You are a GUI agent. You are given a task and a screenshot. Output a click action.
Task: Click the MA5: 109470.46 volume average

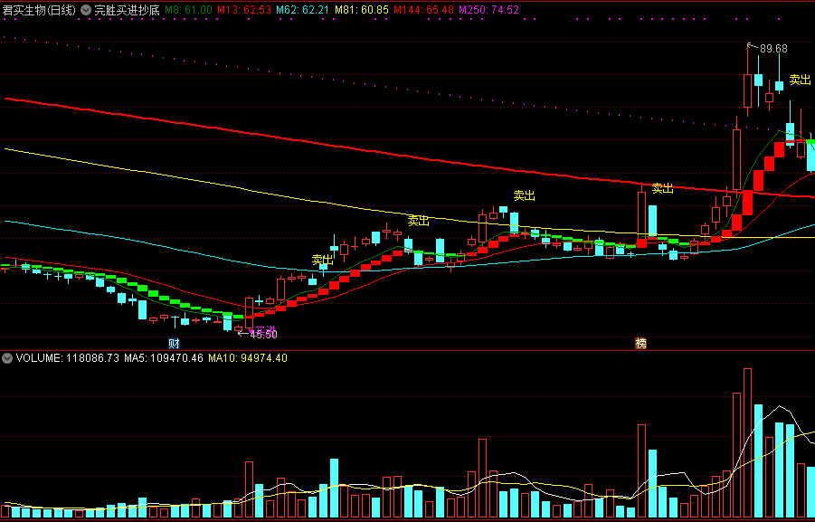(x=164, y=358)
